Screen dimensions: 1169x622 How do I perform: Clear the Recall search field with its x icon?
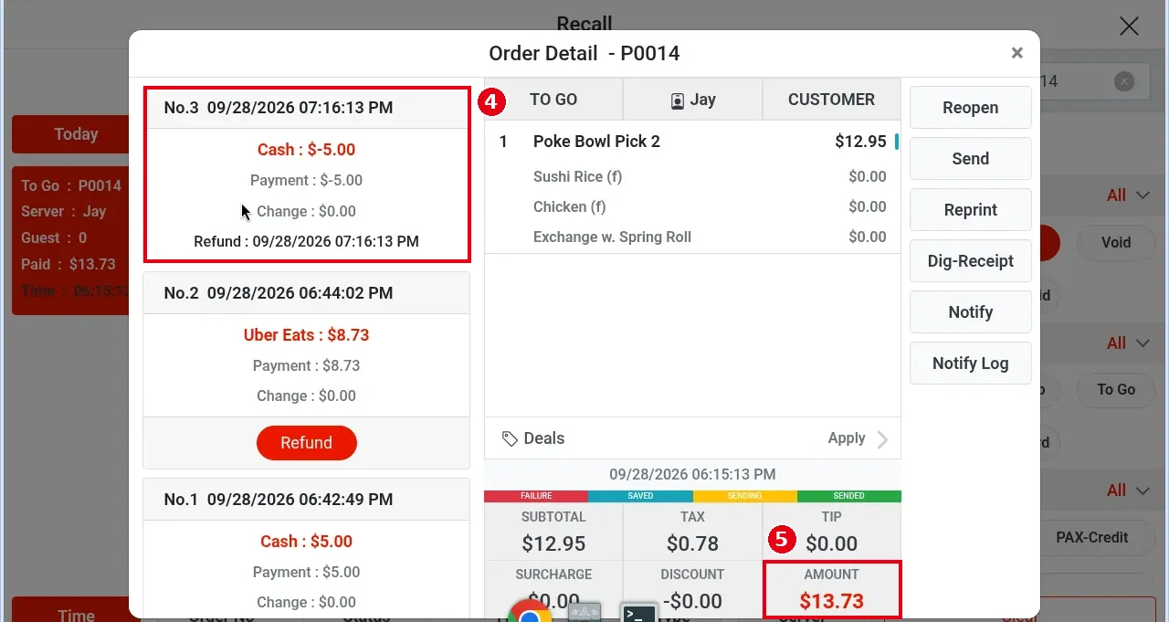pyautogui.click(x=1124, y=81)
